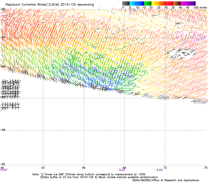Click the black island outline near 73E
The height and width of the screenshot is (182, 208).
tap(186, 54)
